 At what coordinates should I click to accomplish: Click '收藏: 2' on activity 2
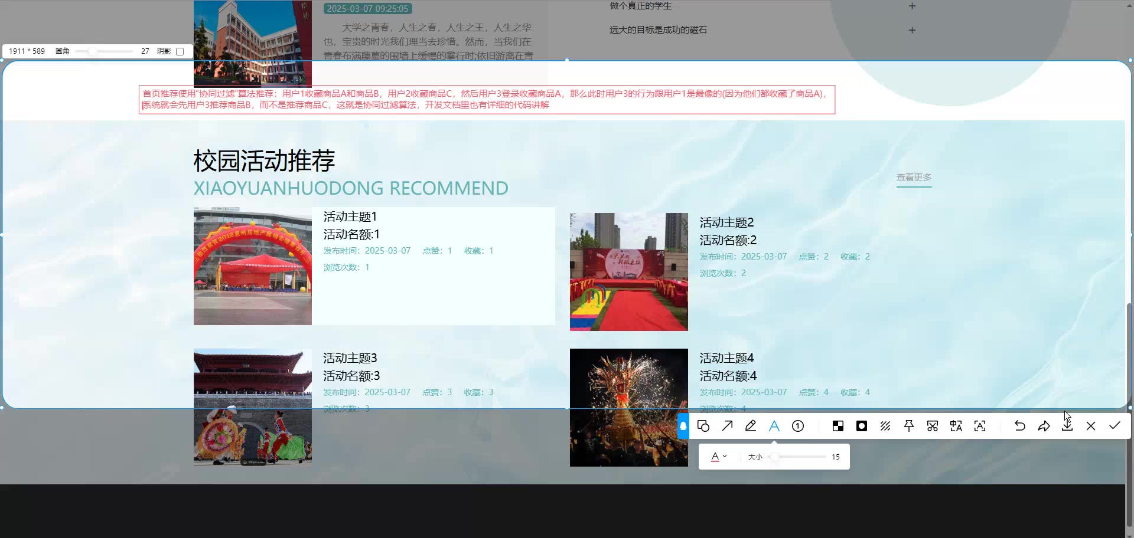pos(855,257)
